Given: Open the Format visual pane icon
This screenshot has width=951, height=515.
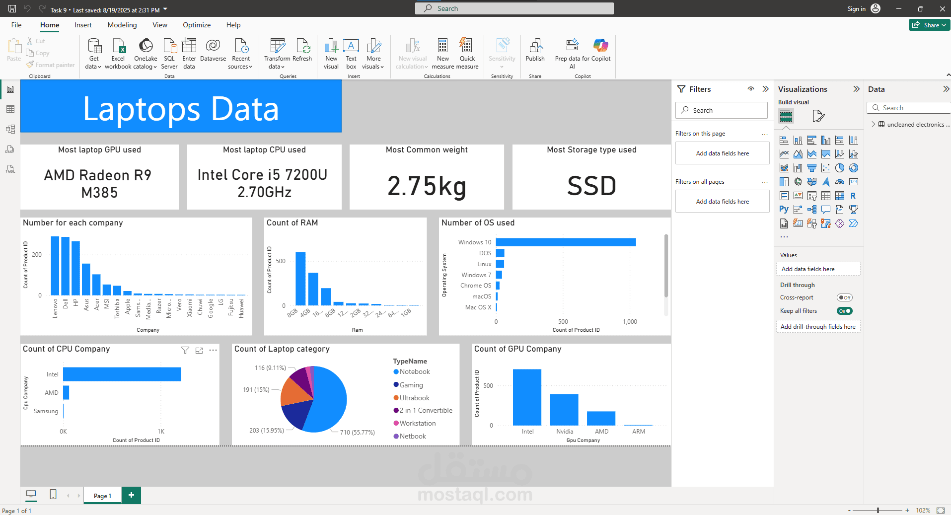Looking at the screenshot, I should point(818,116).
